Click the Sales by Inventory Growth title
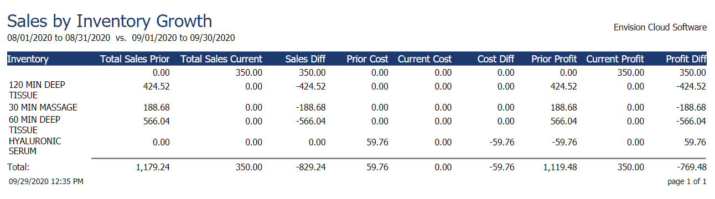Screen dimensions: 715x199 coord(110,21)
